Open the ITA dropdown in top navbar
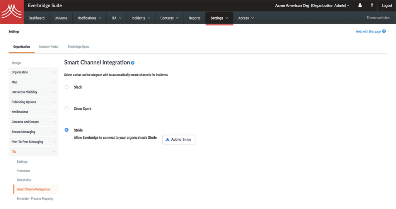Viewport: 396px width, 209px height. [x=116, y=18]
